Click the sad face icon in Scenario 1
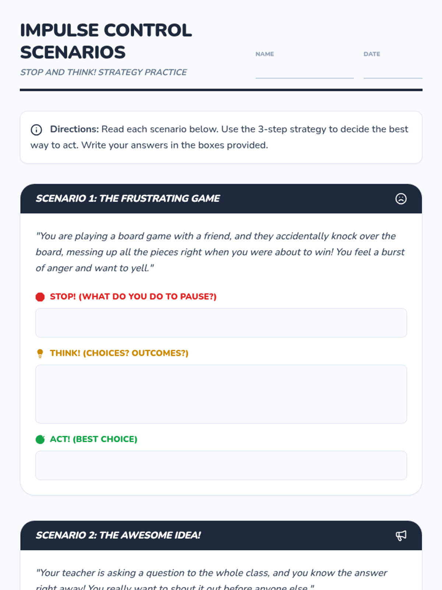Screen dimensions: 442x590 pyautogui.click(x=401, y=199)
